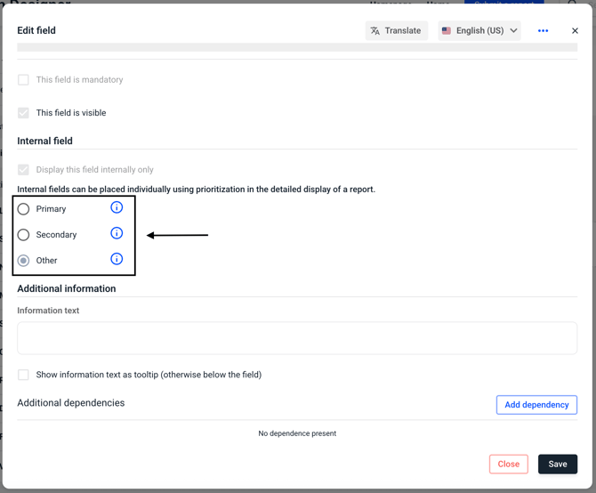Check the 'This field is mandatory' box
The width and height of the screenshot is (596, 493).
(24, 80)
